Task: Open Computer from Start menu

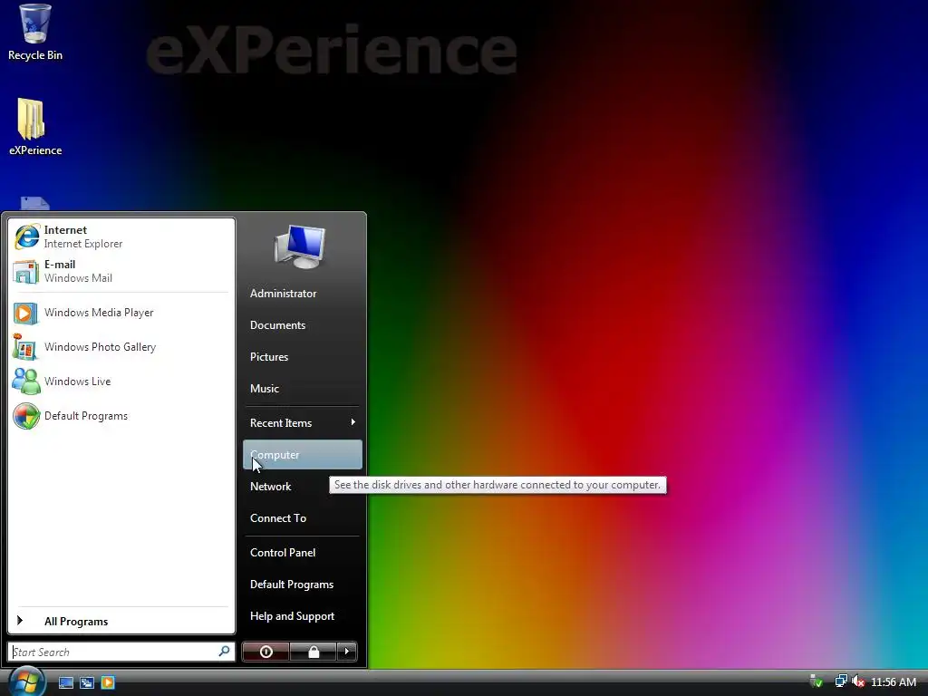Action: (303, 455)
